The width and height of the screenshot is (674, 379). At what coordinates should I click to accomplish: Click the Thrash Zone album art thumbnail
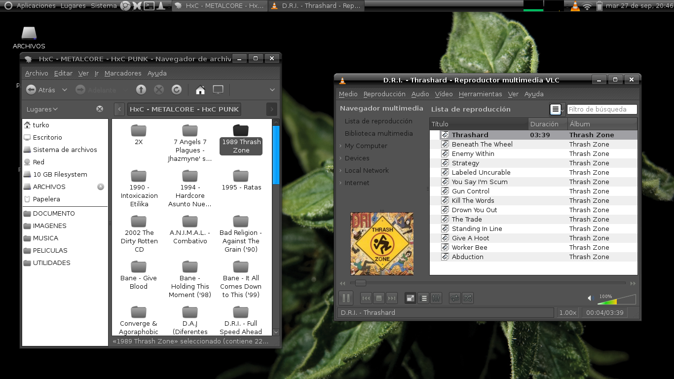coord(382,244)
